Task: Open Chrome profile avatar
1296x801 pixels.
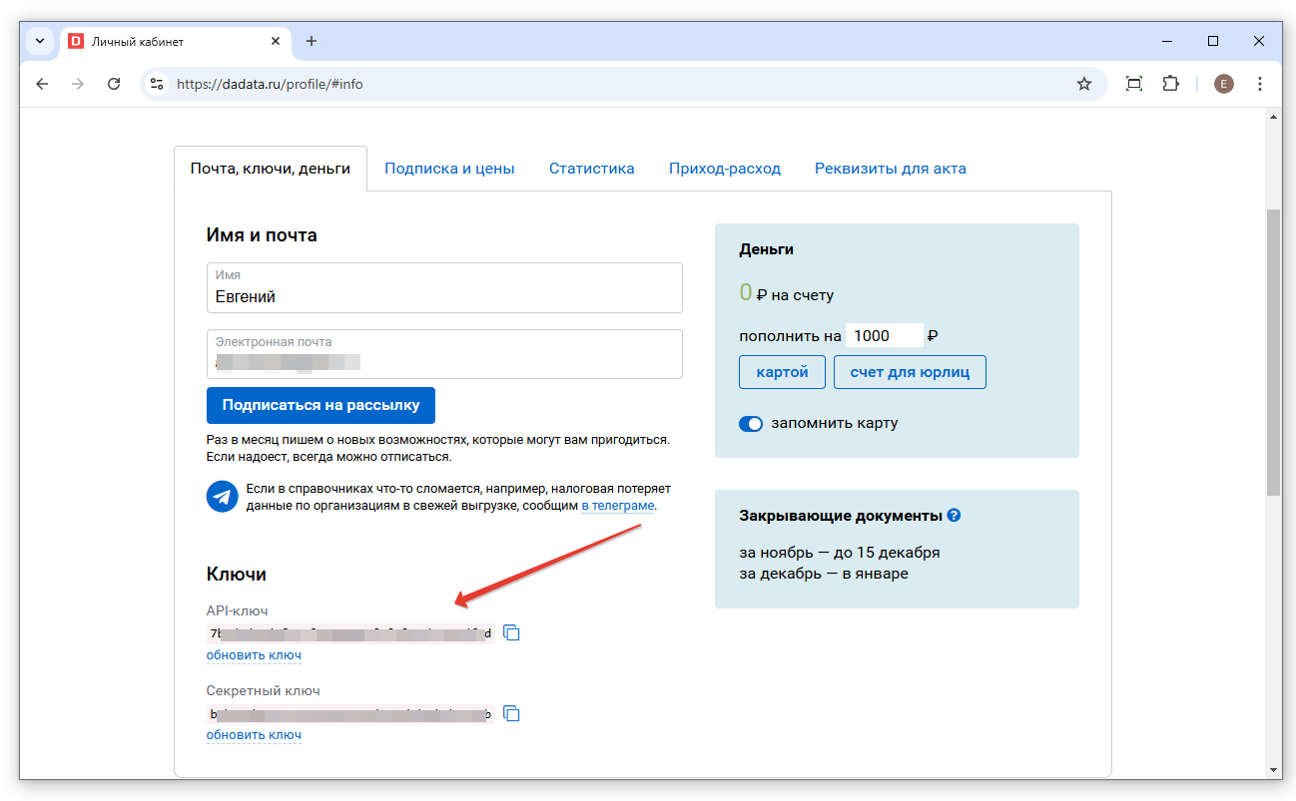Action: click(x=1223, y=84)
